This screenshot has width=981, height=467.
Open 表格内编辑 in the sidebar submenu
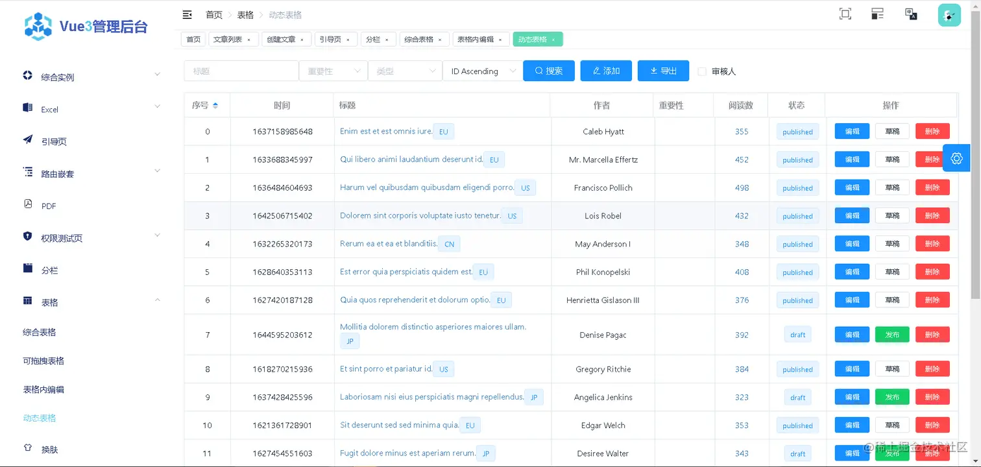(x=43, y=389)
